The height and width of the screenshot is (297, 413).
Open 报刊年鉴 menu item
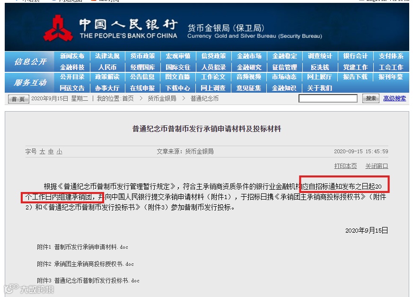pyautogui.click(x=391, y=77)
